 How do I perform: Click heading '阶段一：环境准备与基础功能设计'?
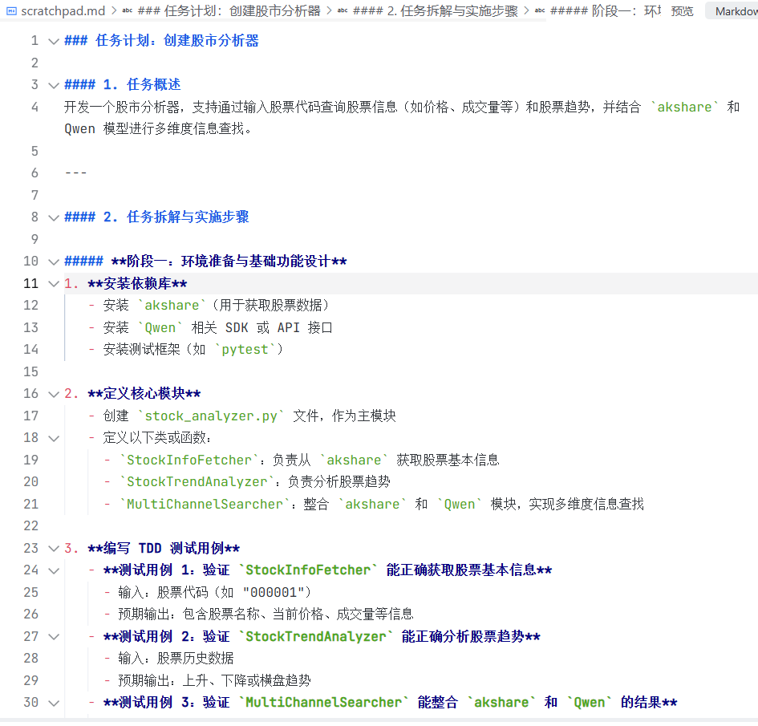pyautogui.click(x=228, y=262)
